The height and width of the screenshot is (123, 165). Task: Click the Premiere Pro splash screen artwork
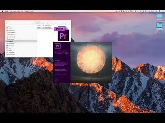(x=91, y=62)
